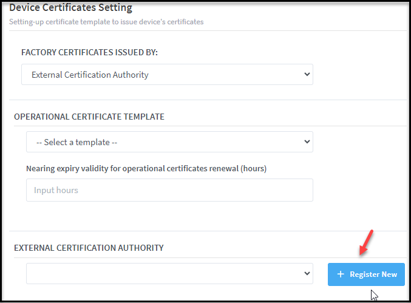
Task: Focus the Input hours field
Action: (x=169, y=190)
